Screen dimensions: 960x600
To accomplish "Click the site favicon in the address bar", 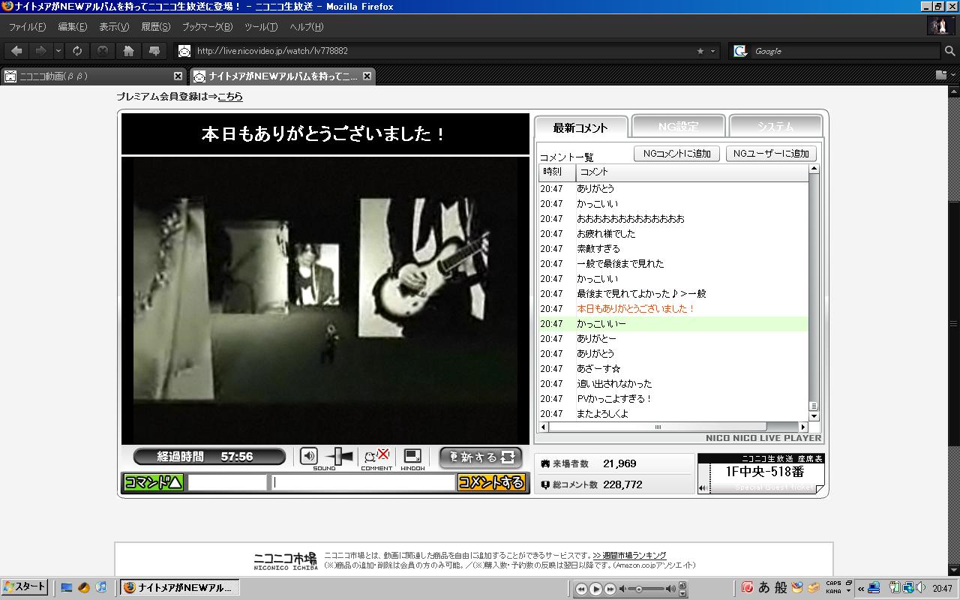I will click(x=184, y=51).
